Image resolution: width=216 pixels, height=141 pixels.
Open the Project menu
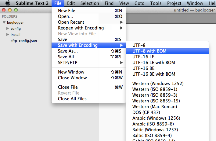click(x=174, y=3)
